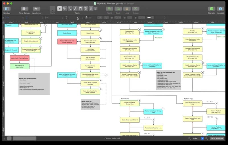Select the Selection arrow tool
Viewport: 228px width, 145px height.
tap(59, 9)
